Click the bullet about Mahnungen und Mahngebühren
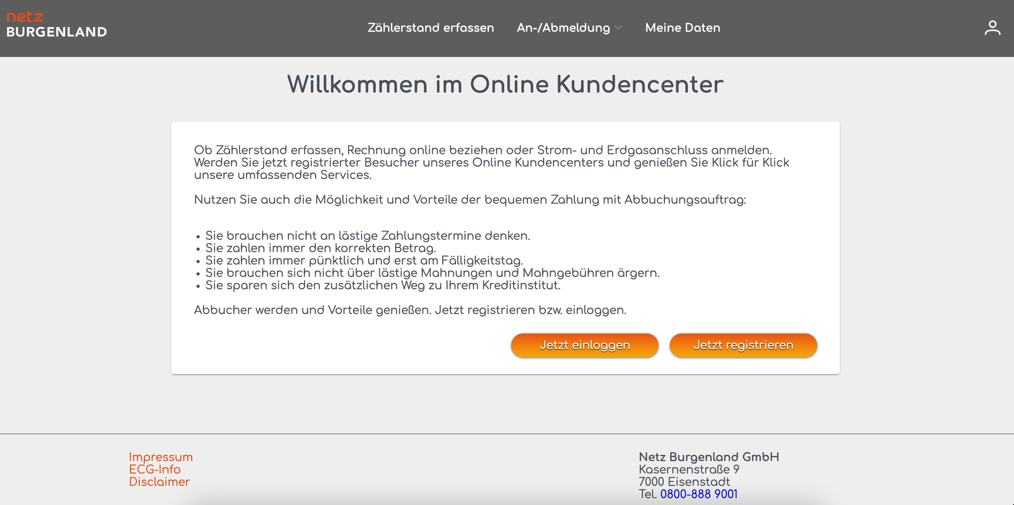Image resolution: width=1014 pixels, height=505 pixels. (432, 273)
